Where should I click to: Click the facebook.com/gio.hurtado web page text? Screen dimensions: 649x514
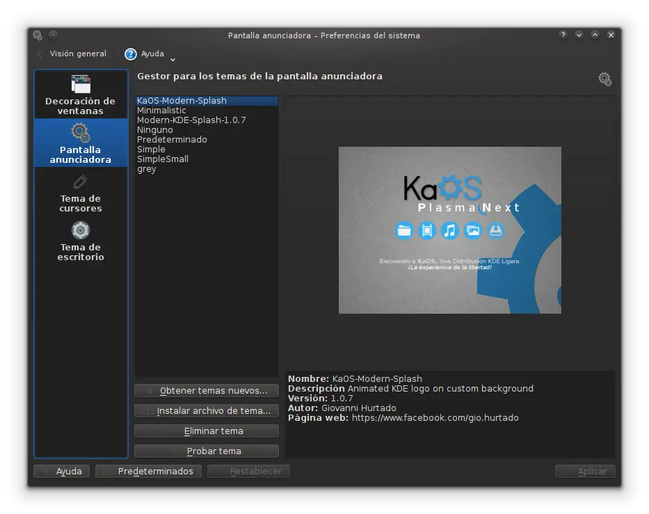pos(435,418)
